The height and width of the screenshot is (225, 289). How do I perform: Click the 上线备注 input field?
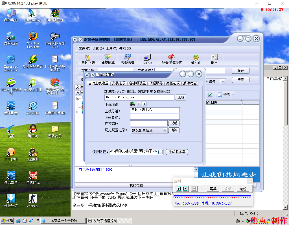coord(155,117)
